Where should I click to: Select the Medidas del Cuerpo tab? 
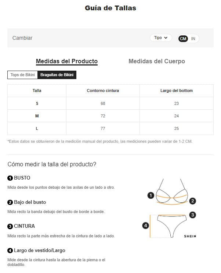157,61
